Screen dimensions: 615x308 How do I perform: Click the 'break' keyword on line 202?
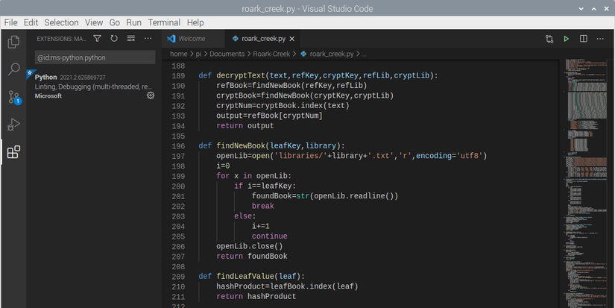263,207
